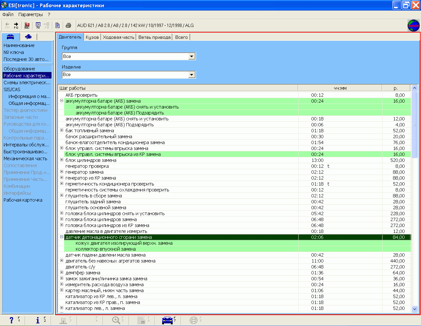Select the row АКБ проверить

click(235, 95)
